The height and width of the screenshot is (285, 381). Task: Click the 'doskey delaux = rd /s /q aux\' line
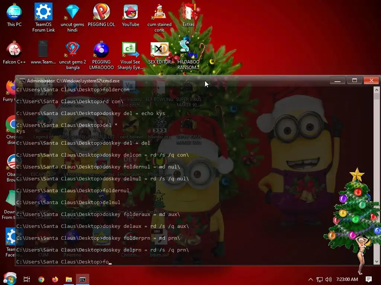103,226
